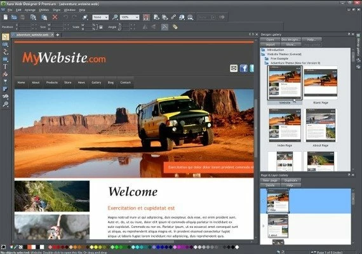This screenshot has width=362, height=254.
Task: Select the about page thumbnail in Page gallery
Action: point(278,226)
